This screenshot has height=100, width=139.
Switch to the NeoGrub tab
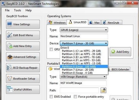[112, 23]
